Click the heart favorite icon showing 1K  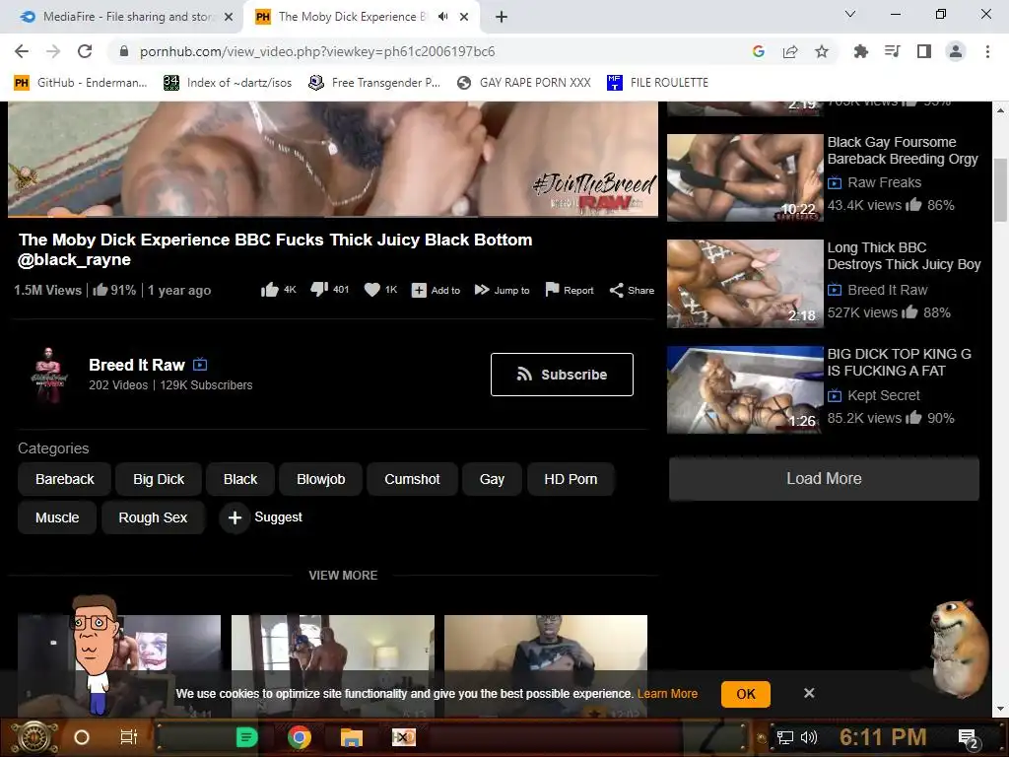point(371,291)
